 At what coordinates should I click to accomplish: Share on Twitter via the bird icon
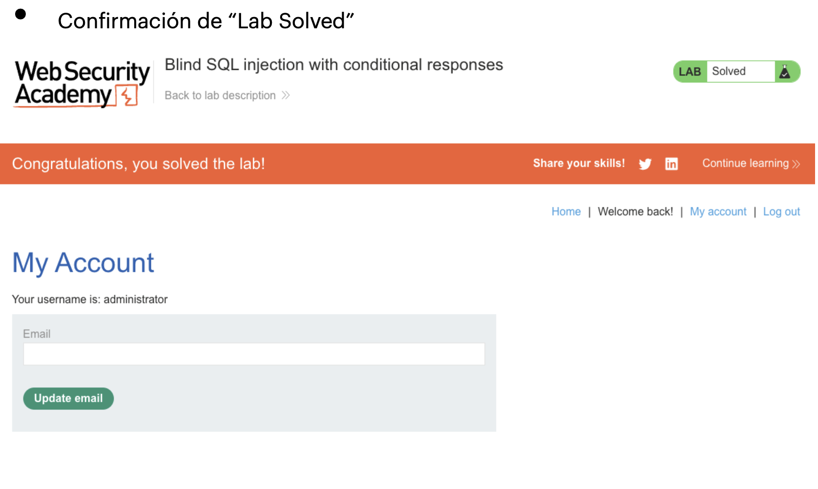point(645,164)
